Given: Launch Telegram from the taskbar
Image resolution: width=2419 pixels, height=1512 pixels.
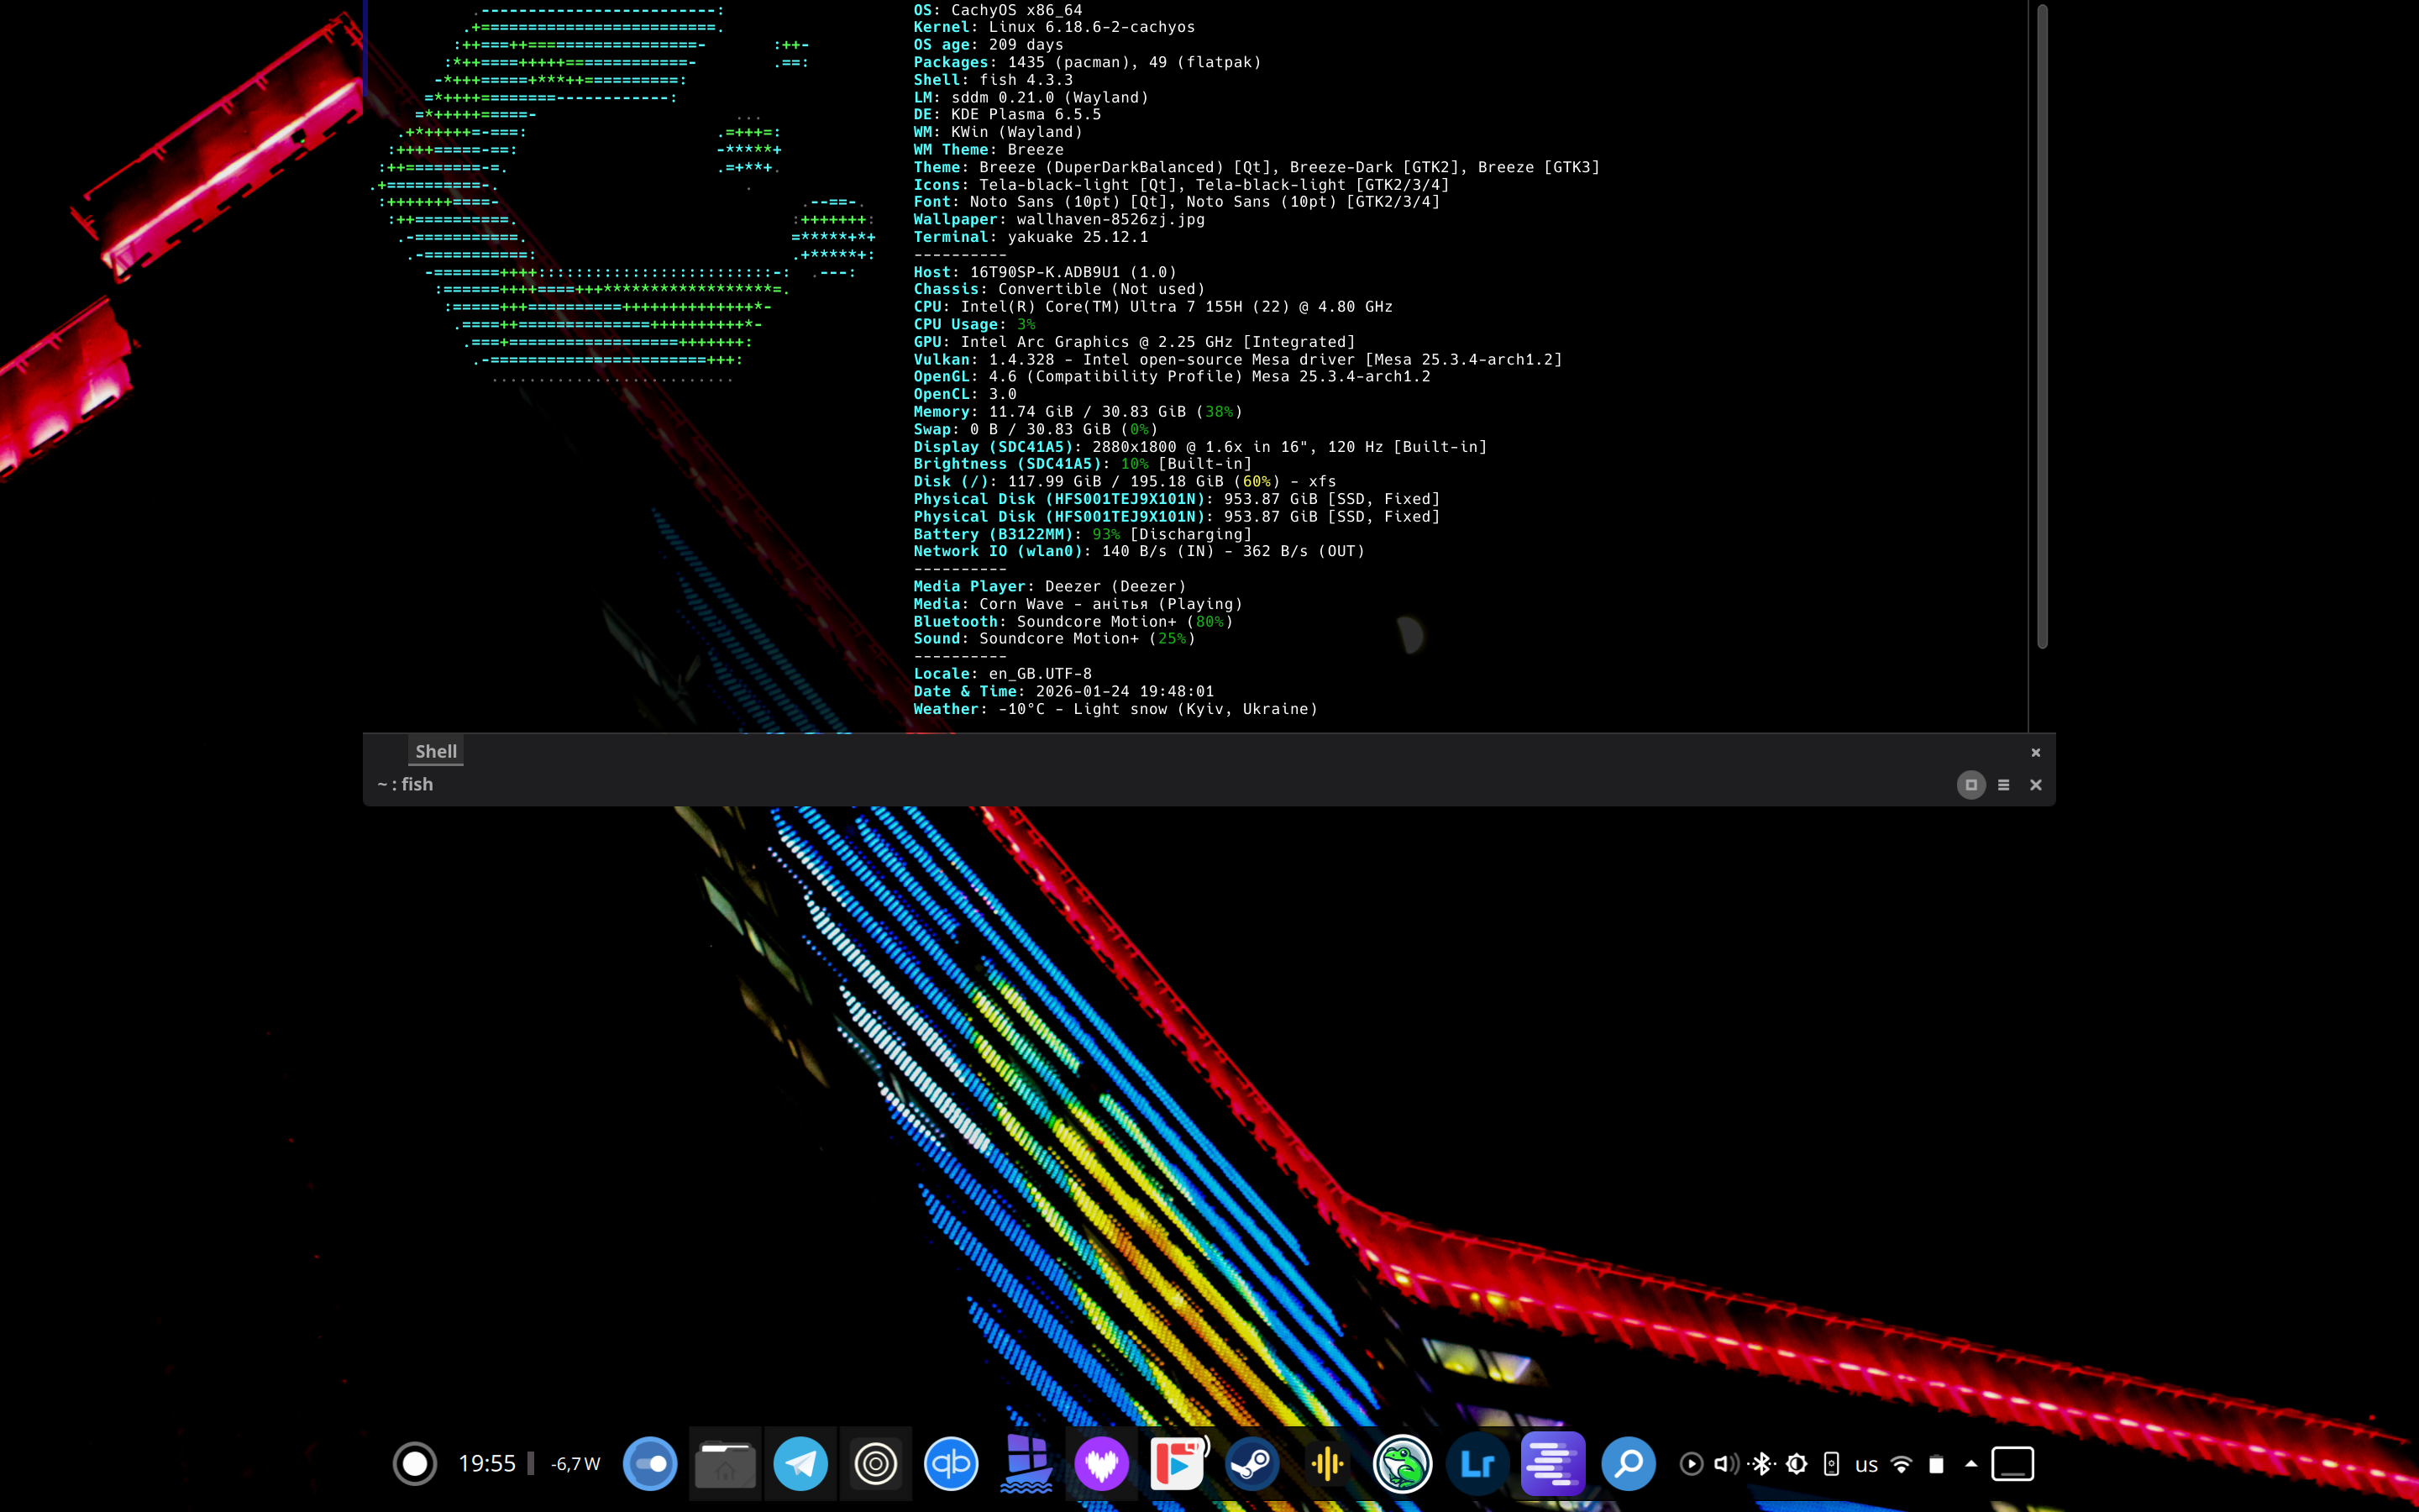Looking at the screenshot, I should click(x=800, y=1464).
